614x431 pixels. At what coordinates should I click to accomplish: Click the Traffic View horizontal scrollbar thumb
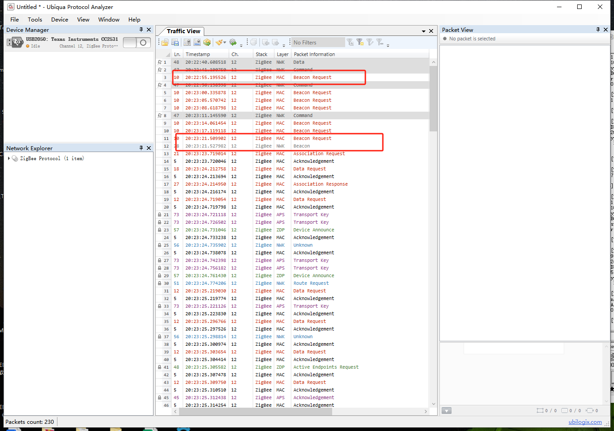254,411
